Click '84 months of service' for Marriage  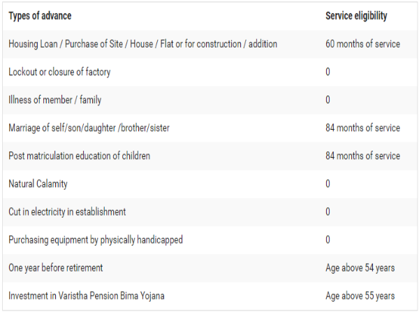click(362, 128)
